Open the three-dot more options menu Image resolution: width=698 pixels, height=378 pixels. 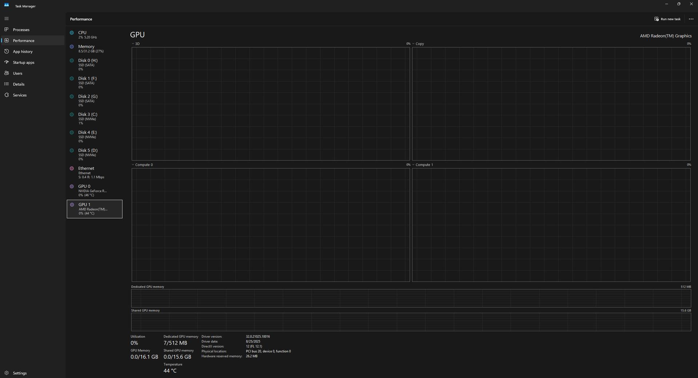point(691,19)
